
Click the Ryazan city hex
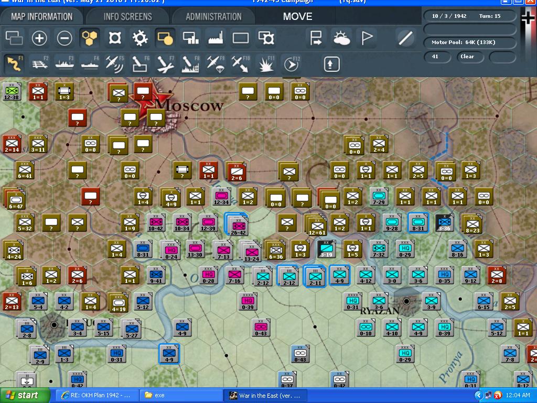tap(406, 302)
